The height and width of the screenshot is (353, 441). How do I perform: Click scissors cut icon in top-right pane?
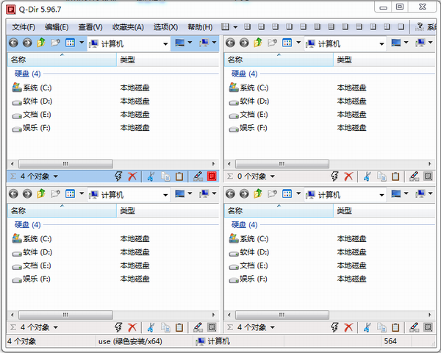click(367, 176)
